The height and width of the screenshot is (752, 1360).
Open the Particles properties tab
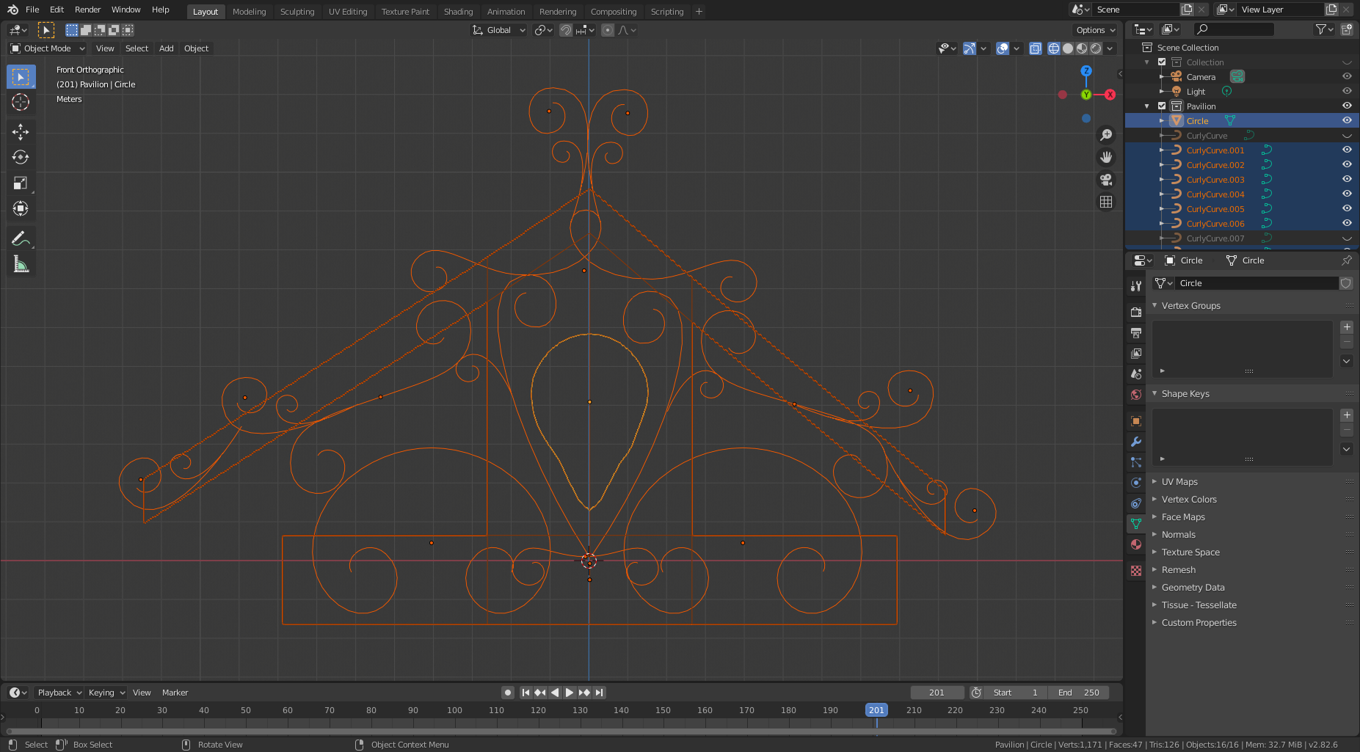click(1136, 462)
